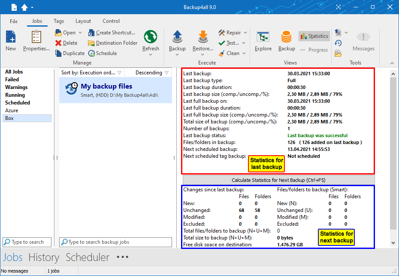Click the new-document icon in the title bar
Screen dimensions: 399x276
point(14,7)
